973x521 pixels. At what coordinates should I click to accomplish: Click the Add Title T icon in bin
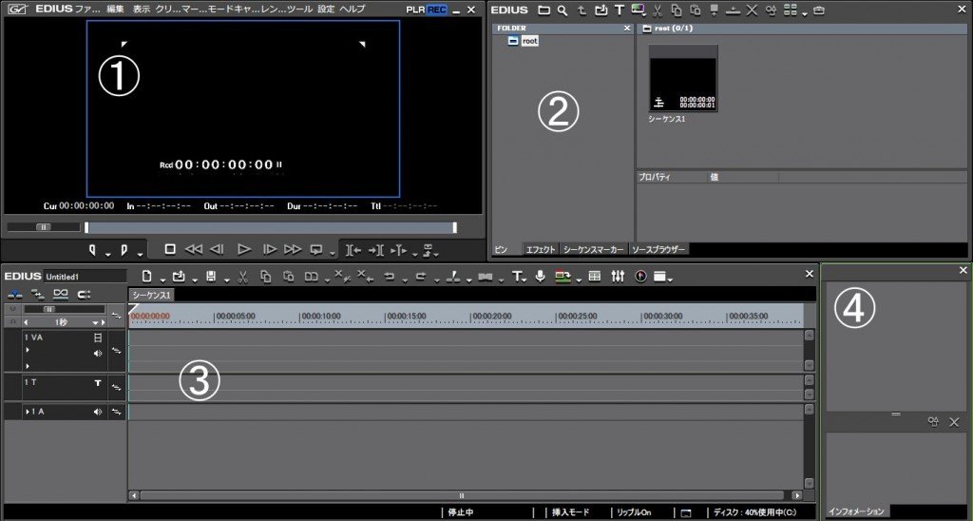pyautogui.click(x=619, y=10)
